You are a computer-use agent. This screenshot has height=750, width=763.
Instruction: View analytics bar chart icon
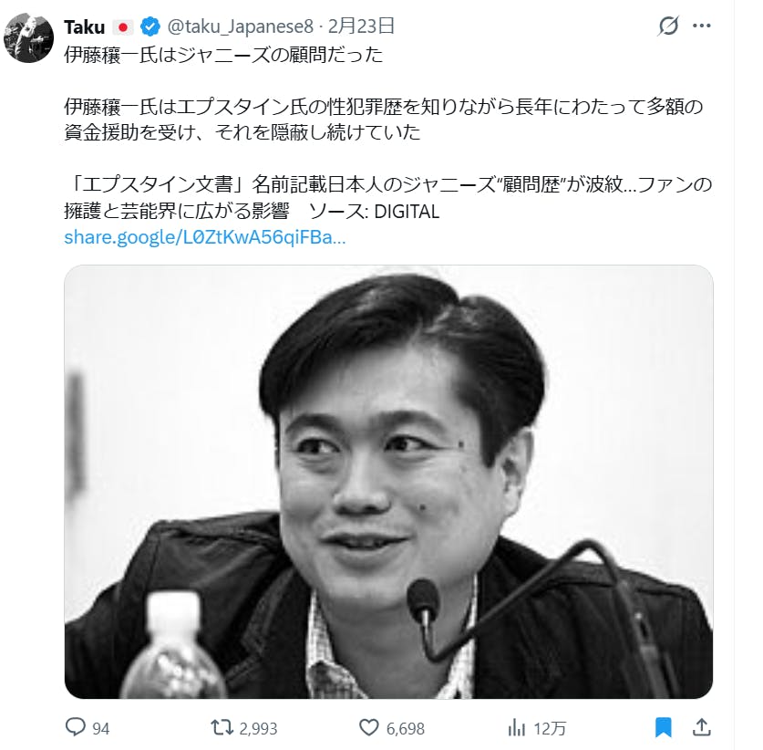coord(516,729)
